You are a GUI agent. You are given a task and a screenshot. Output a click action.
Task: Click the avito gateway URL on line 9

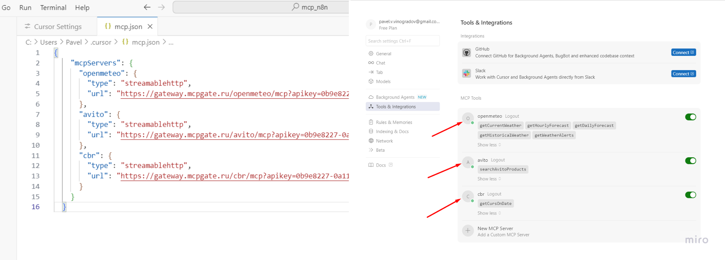click(x=234, y=135)
